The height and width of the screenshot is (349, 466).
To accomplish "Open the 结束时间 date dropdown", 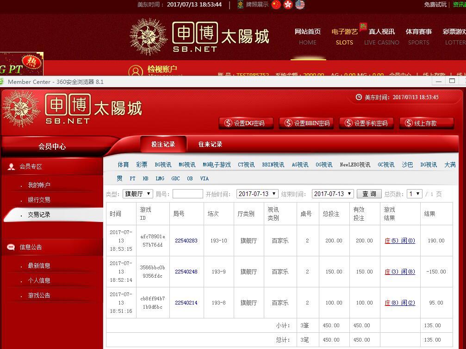I will tap(333, 194).
